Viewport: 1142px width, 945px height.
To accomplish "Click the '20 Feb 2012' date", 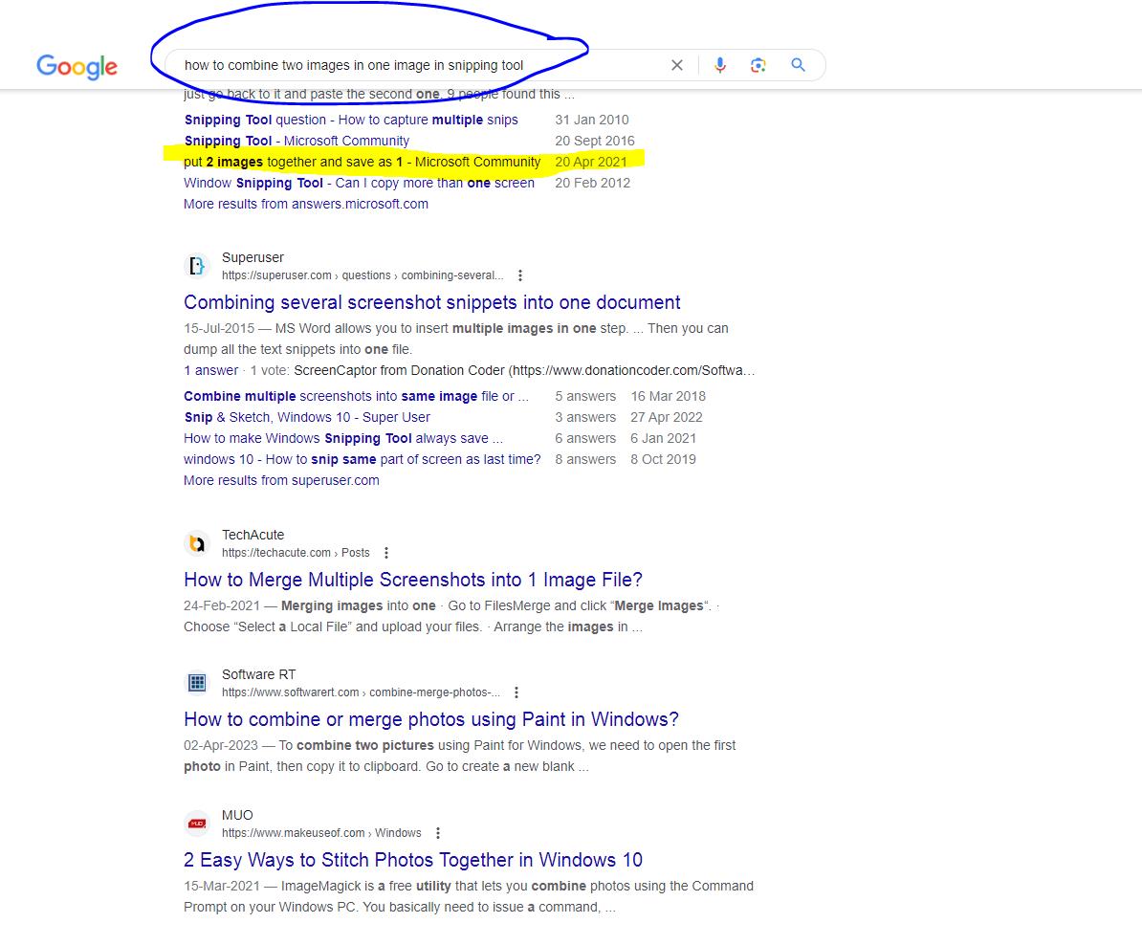I will tap(592, 183).
